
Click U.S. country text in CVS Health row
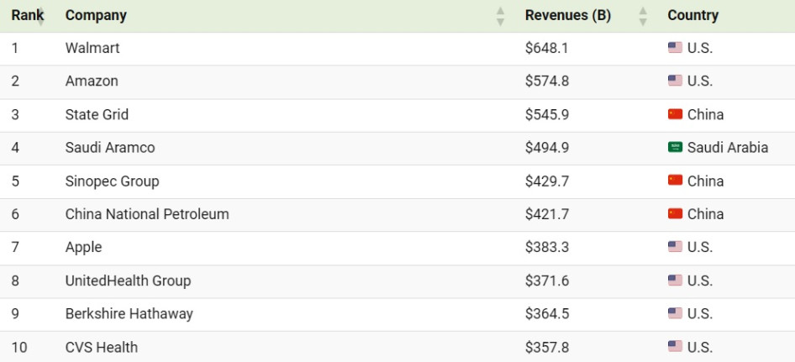pos(700,347)
